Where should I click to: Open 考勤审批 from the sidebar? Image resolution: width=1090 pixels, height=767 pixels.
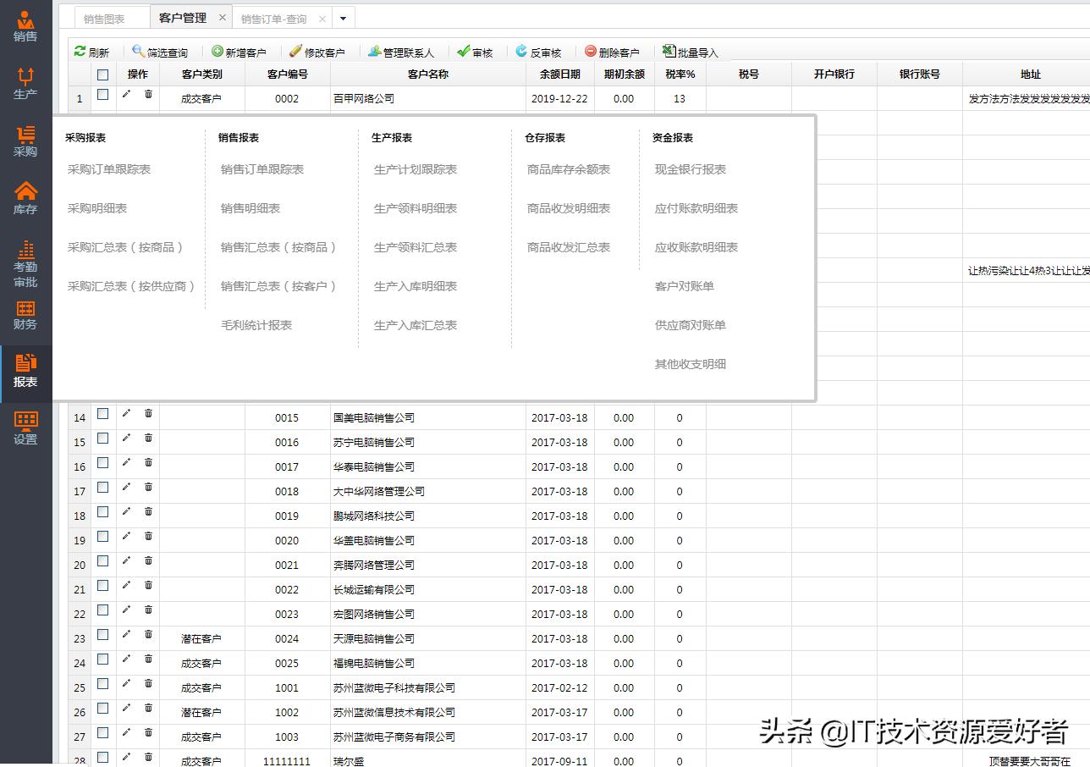(26, 258)
